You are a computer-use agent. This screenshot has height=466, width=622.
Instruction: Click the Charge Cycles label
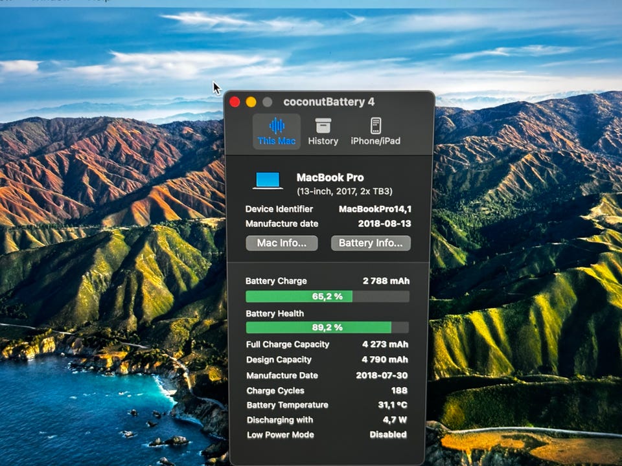point(275,391)
